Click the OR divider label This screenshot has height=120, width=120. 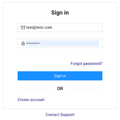(60, 89)
